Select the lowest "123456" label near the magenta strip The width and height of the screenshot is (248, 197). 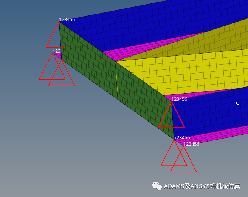click(x=191, y=144)
